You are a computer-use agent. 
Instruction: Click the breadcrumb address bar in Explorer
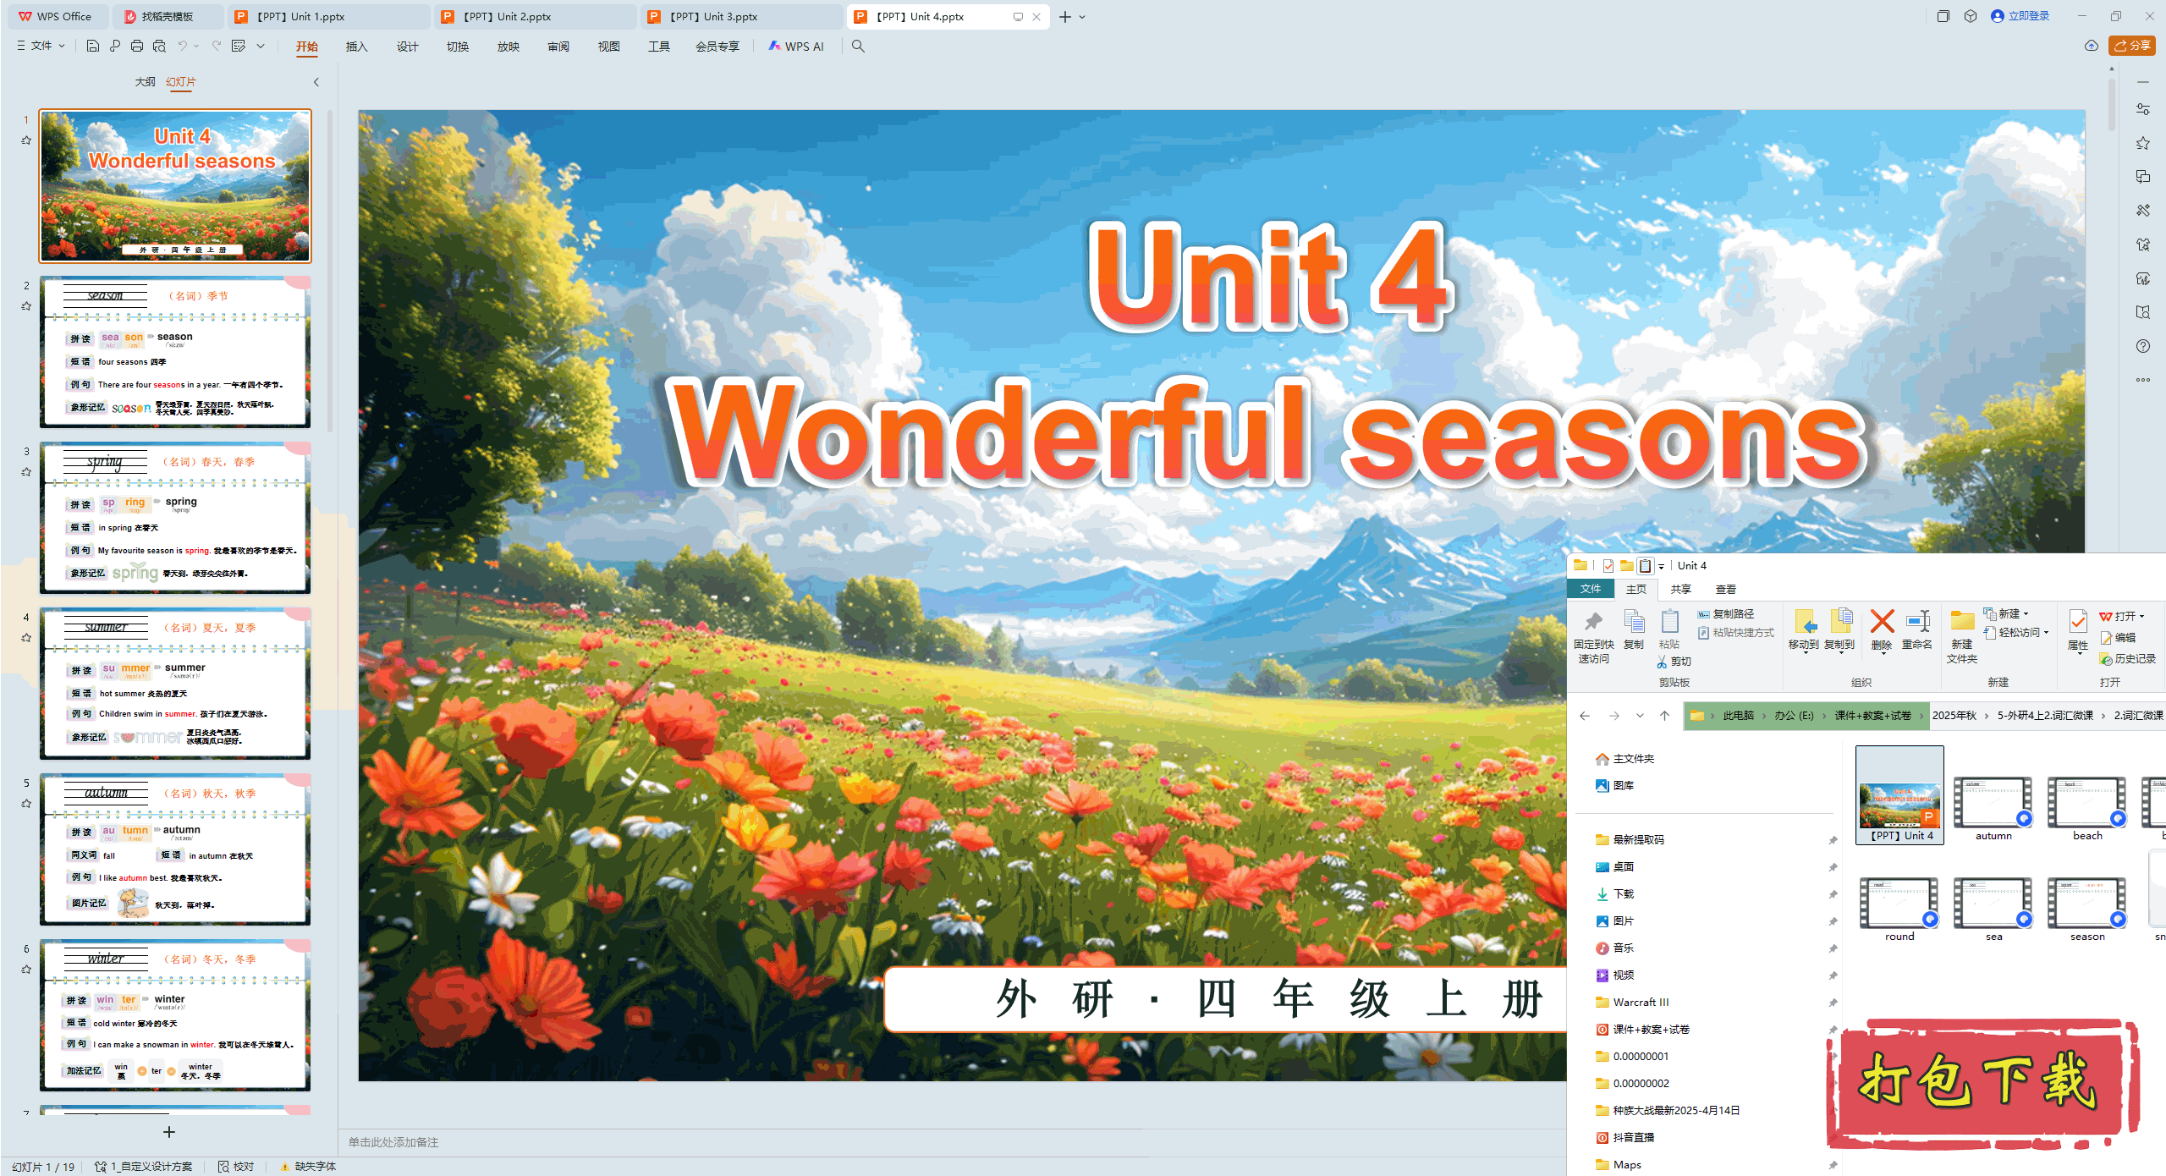(x=1925, y=716)
